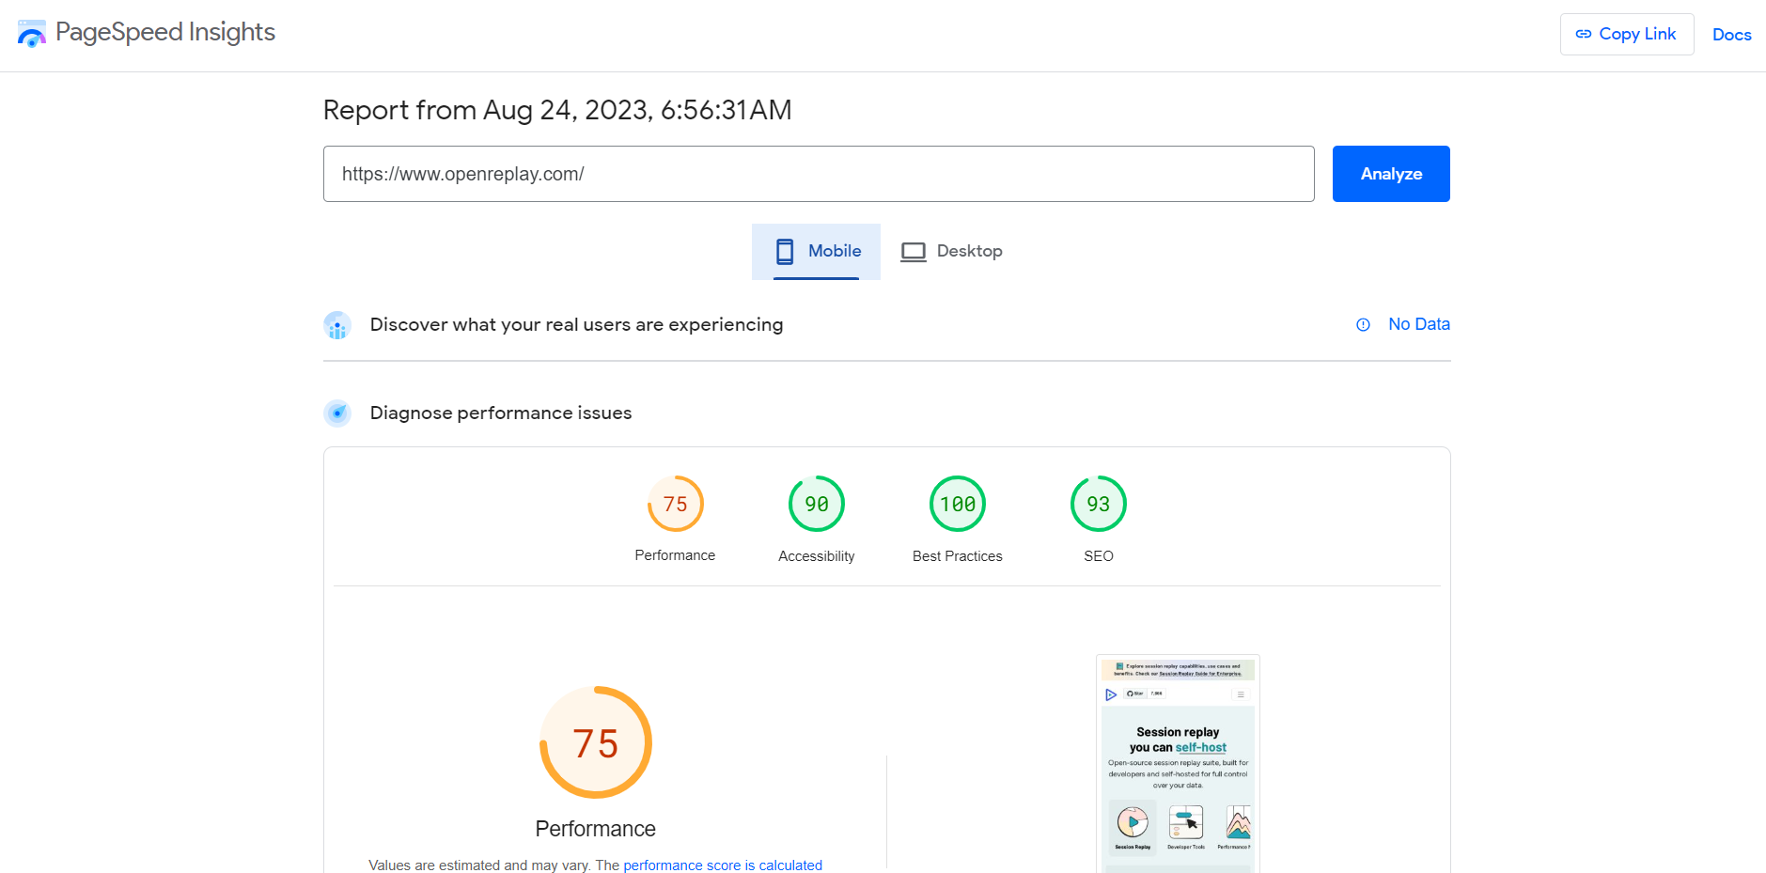1766x873 pixels.
Task: Click the desktop laptop icon
Action: pyautogui.click(x=914, y=252)
